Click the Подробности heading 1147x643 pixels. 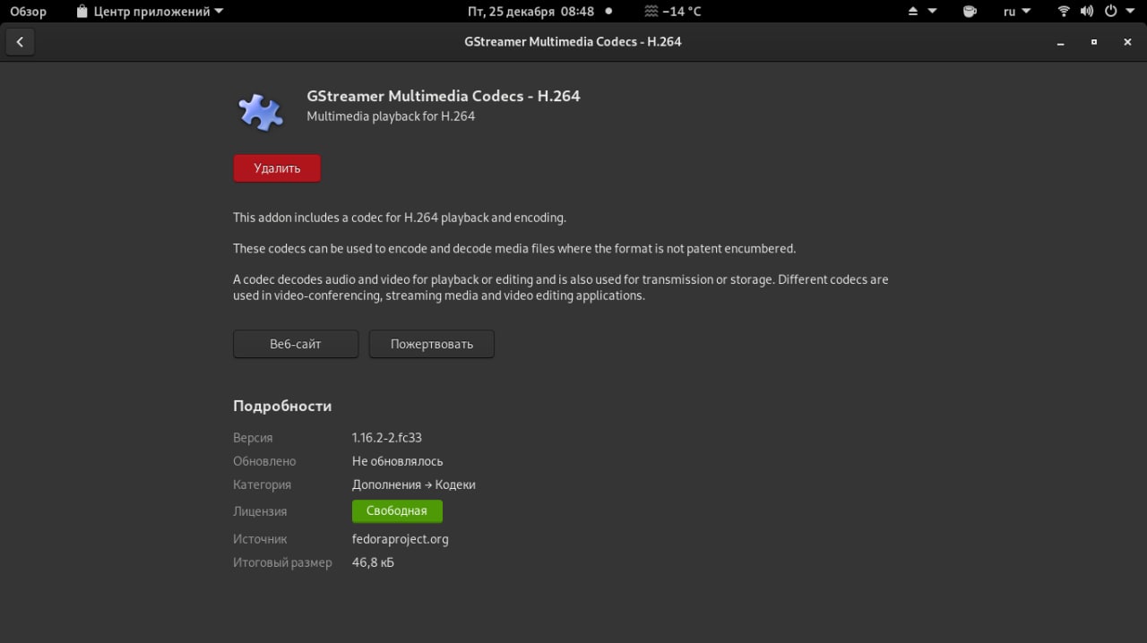(282, 406)
